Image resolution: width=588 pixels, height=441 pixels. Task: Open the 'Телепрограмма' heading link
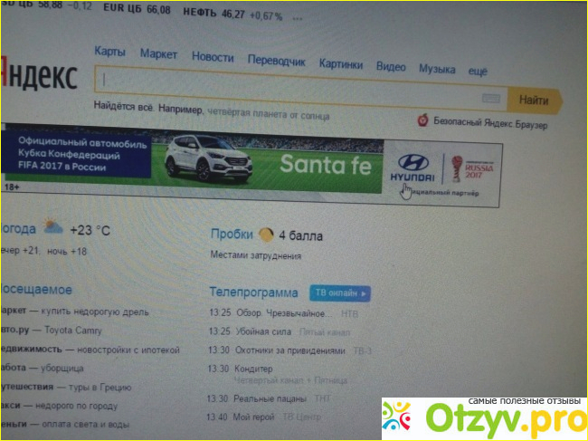click(253, 292)
